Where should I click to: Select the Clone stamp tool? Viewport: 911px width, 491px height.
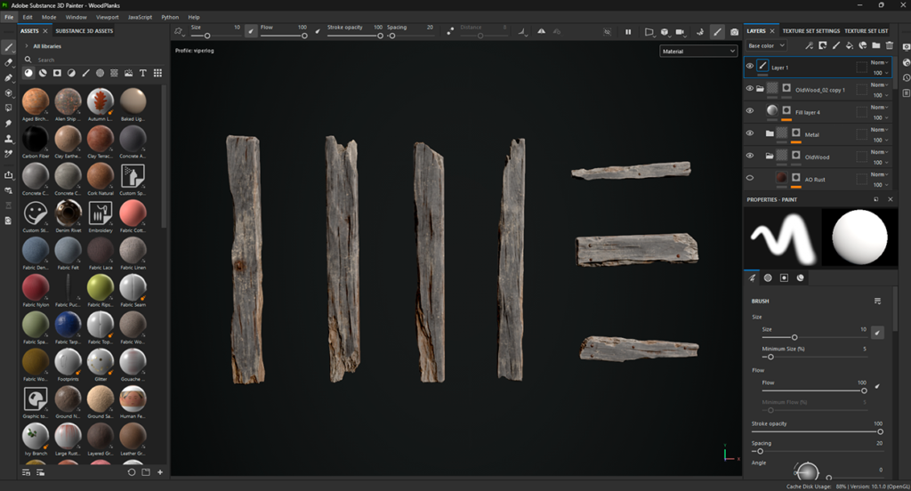click(x=8, y=139)
